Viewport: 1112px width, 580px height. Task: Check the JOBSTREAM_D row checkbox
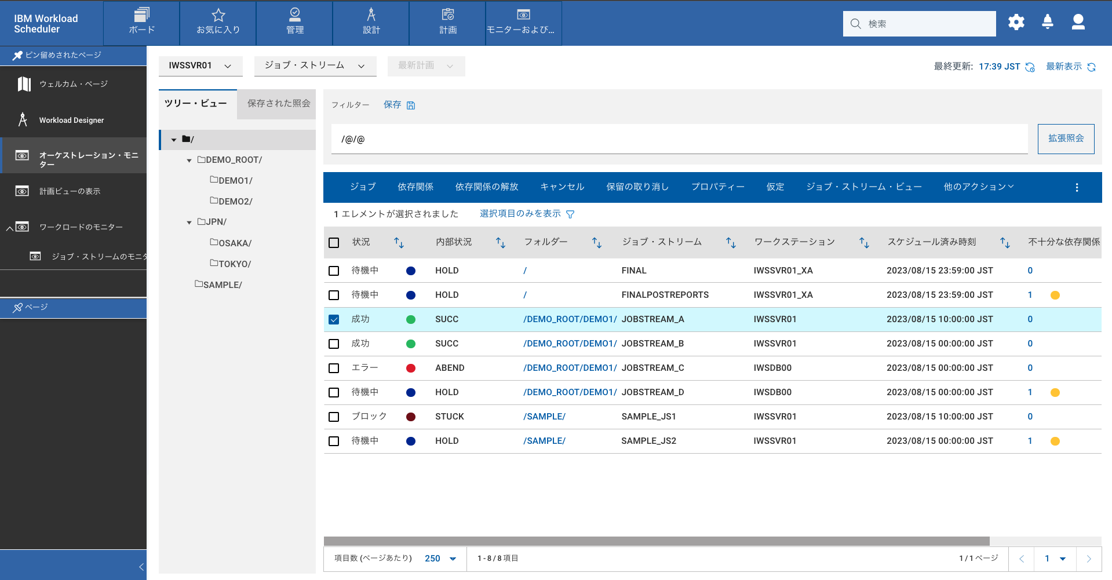coord(334,392)
